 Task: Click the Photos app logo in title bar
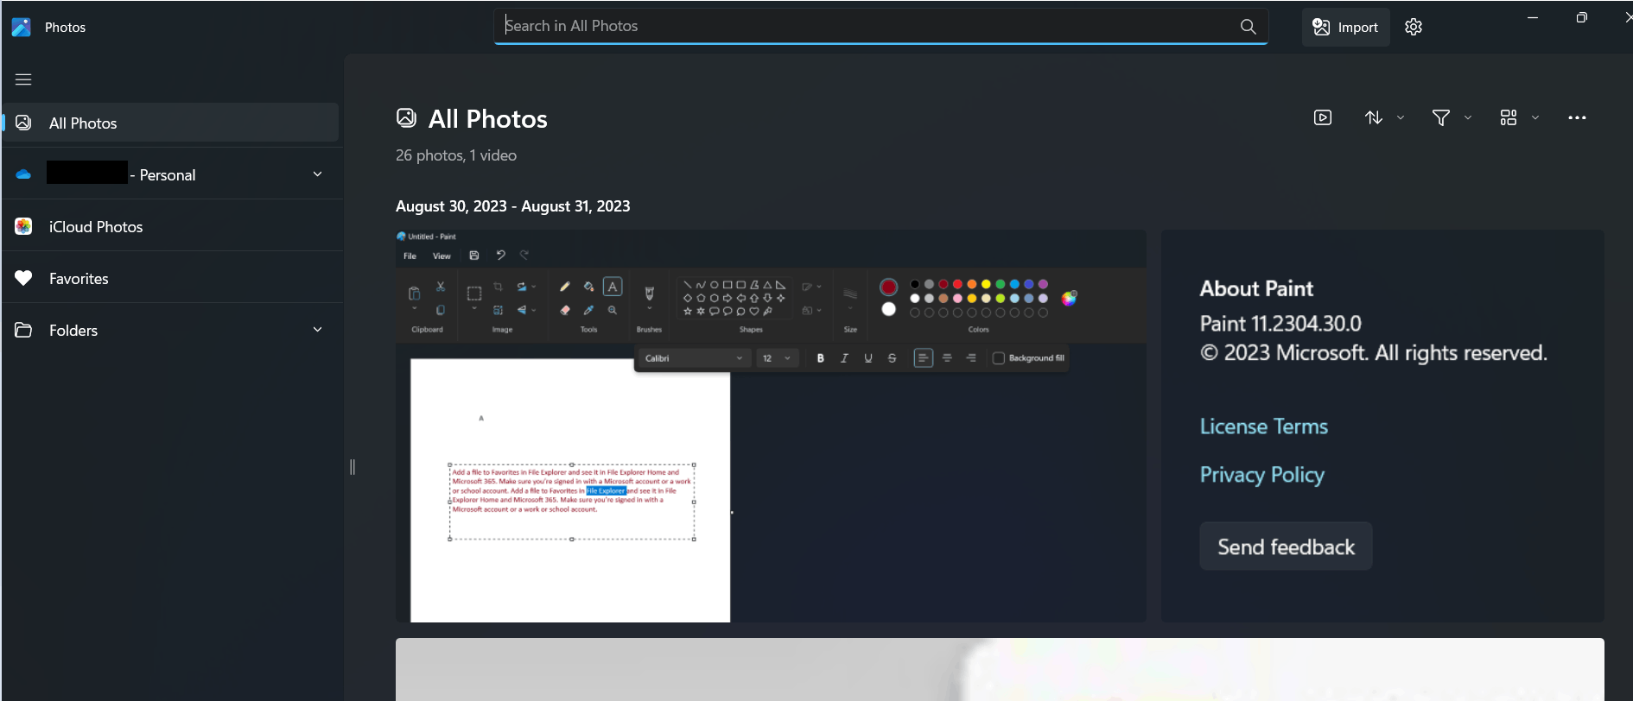click(22, 27)
